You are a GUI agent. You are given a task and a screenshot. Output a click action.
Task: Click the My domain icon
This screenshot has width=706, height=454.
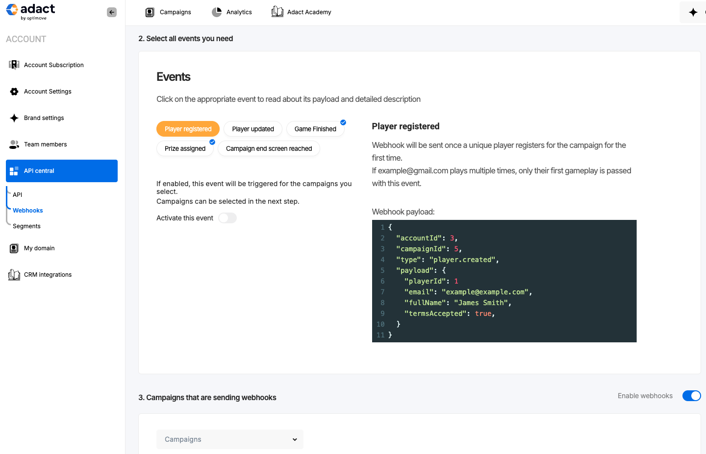(x=14, y=248)
